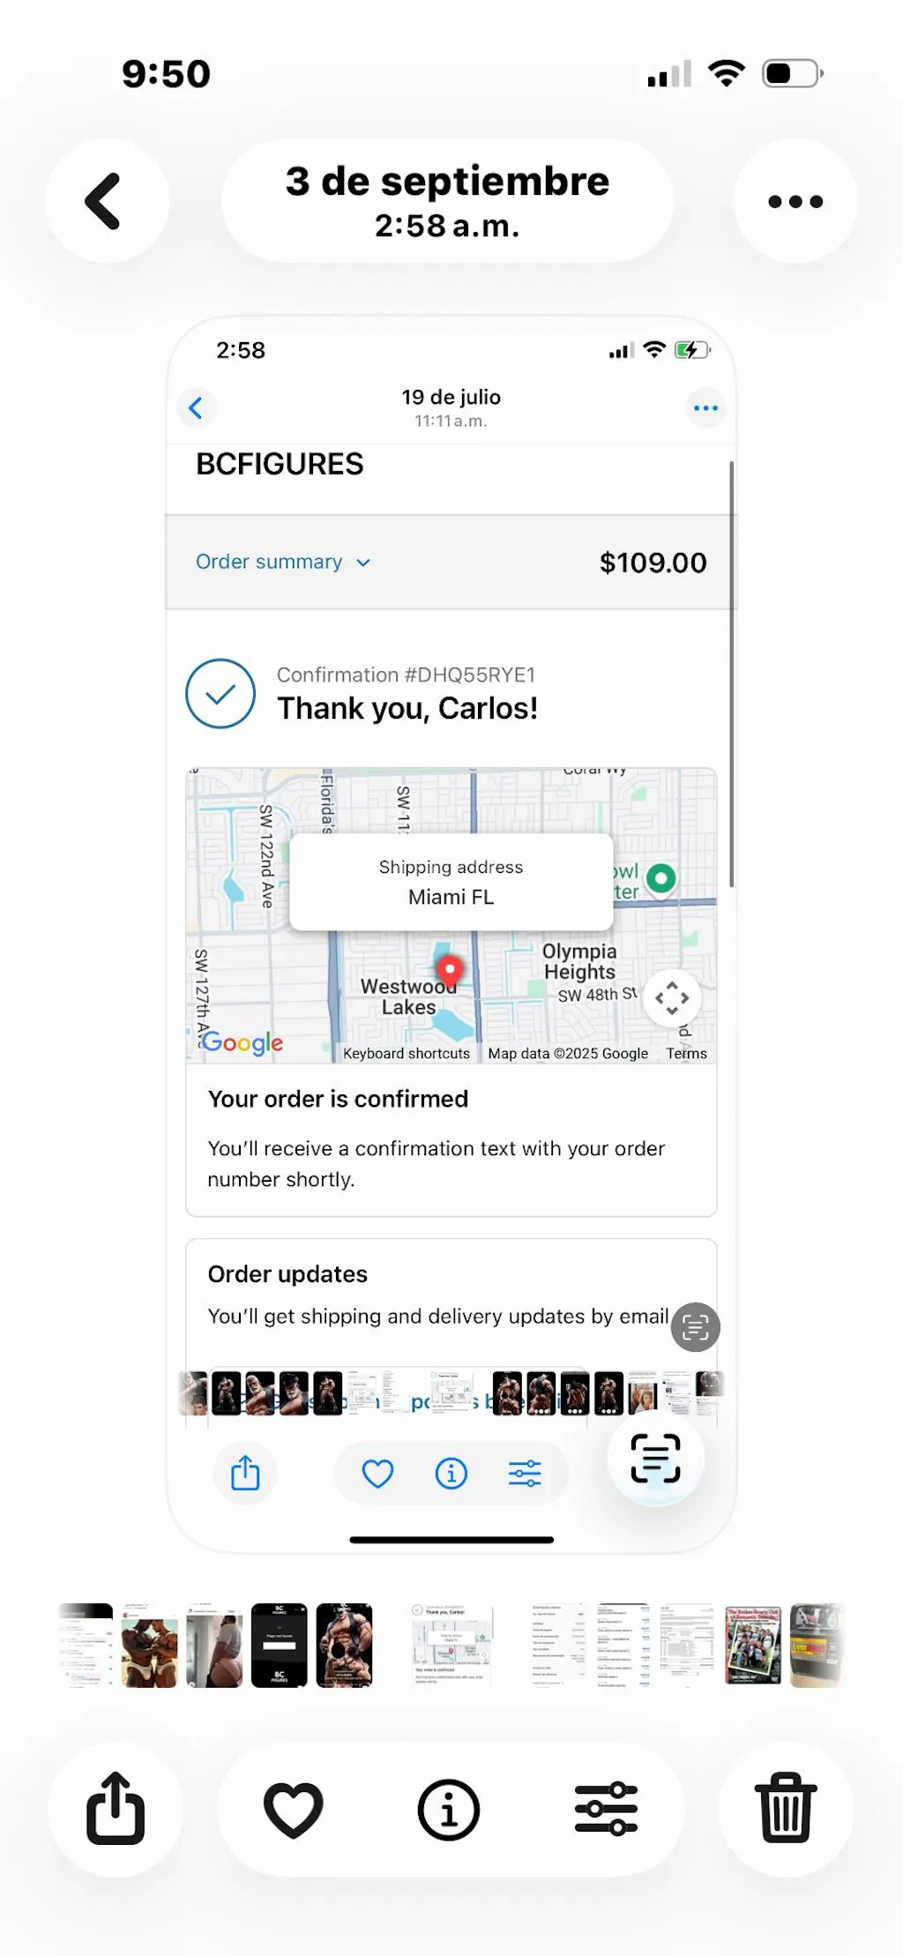Open photo info with the bottom info icon

(449, 1809)
